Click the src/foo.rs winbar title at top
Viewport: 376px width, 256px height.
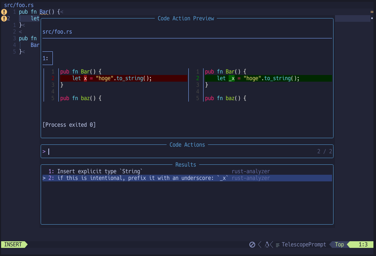(19, 5)
